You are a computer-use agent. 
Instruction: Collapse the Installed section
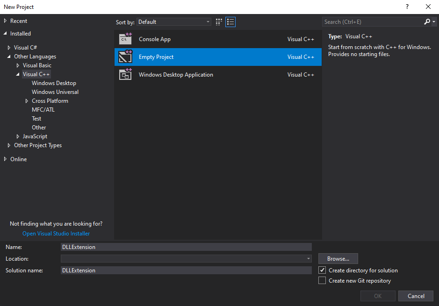5,33
